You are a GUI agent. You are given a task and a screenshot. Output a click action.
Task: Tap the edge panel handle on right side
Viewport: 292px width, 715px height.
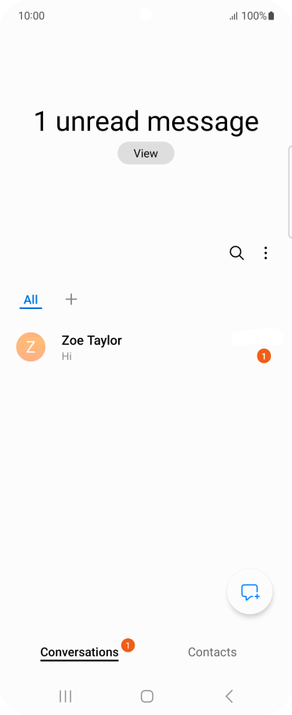coord(290,192)
